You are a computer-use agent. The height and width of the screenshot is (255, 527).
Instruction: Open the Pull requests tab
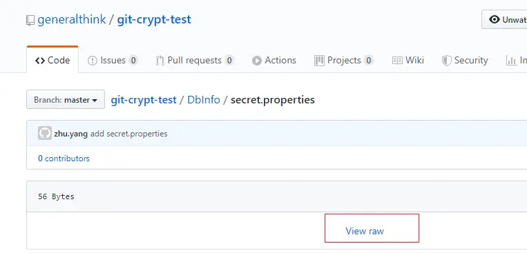[x=194, y=61]
